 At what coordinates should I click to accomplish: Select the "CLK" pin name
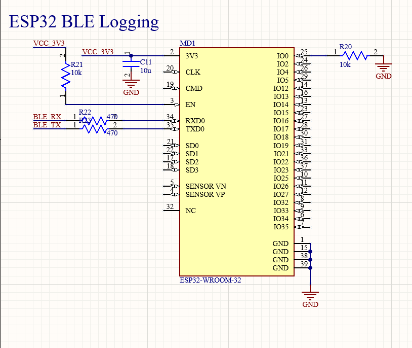tap(193, 72)
